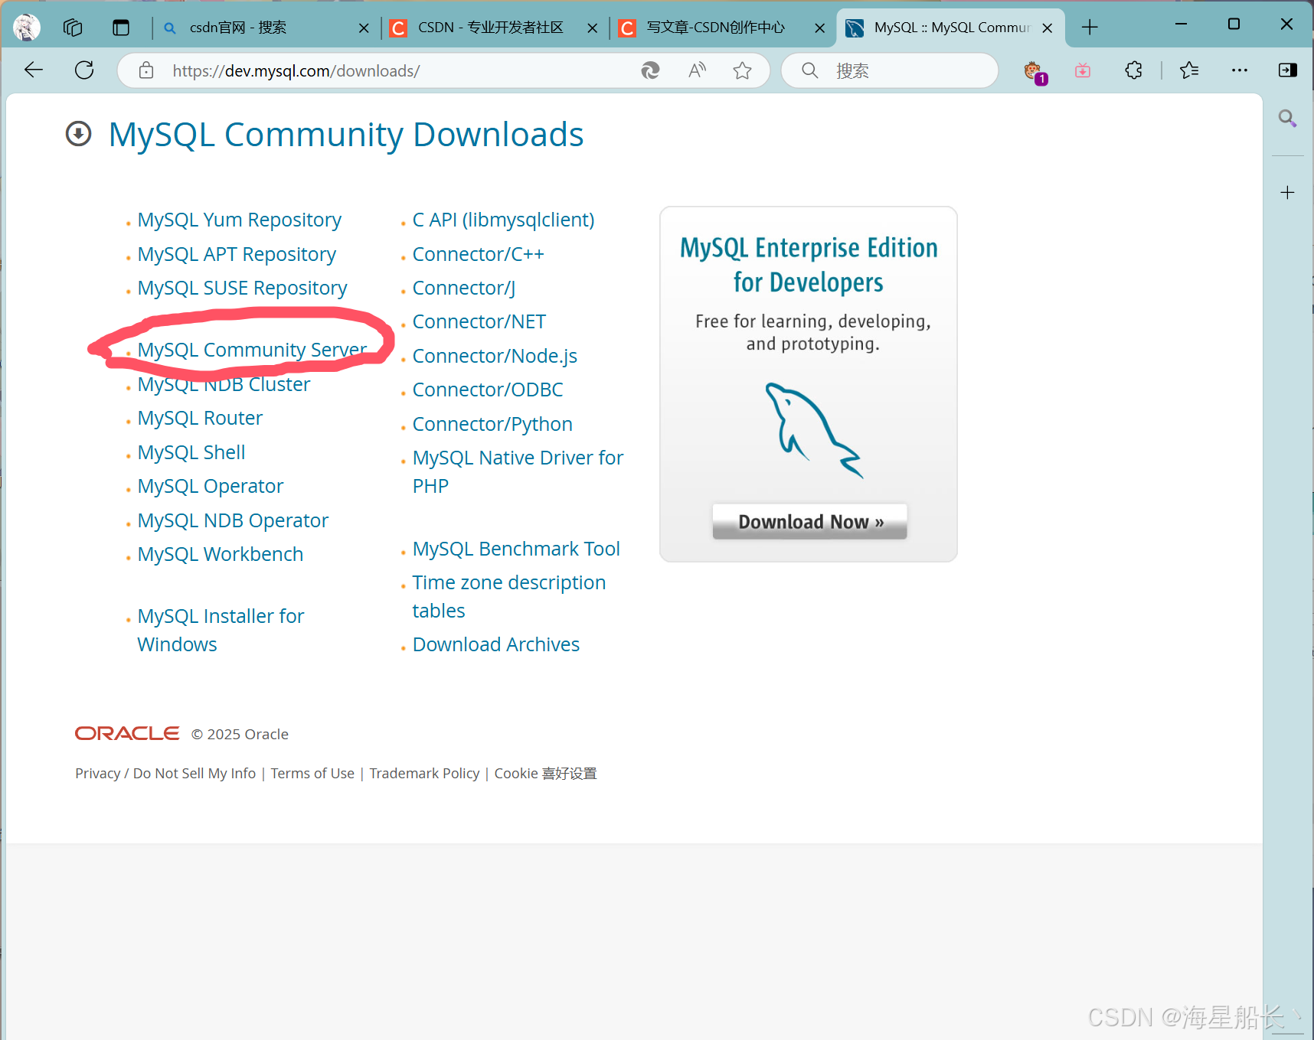Open Settings and more ellipsis menu

click(x=1240, y=70)
